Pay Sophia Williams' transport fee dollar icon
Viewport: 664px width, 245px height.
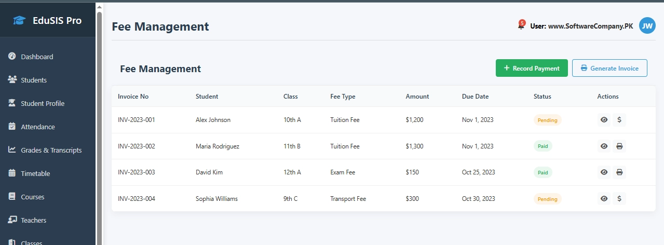click(x=619, y=199)
